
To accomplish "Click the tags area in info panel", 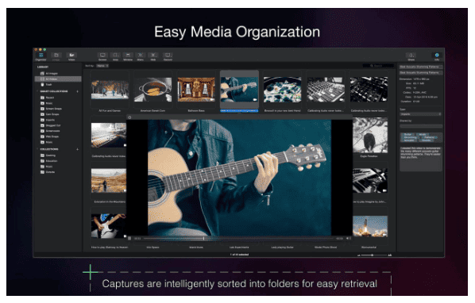I will click(x=421, y=137).
